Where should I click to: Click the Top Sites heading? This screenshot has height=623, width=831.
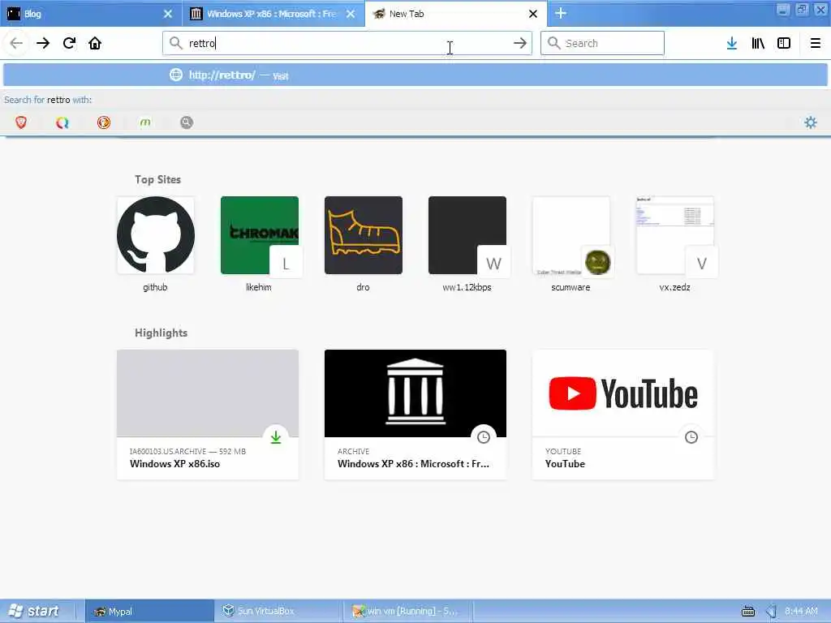point(157,179)
